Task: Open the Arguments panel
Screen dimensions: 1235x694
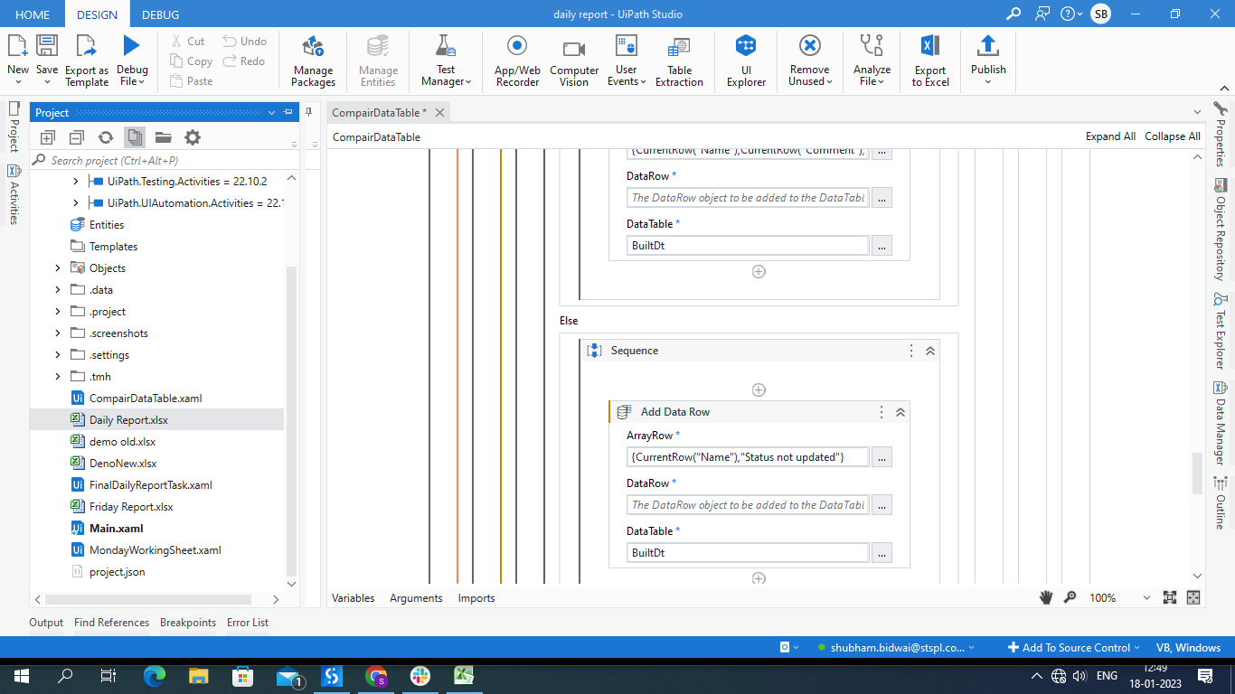Action: (x=416, y=598)
